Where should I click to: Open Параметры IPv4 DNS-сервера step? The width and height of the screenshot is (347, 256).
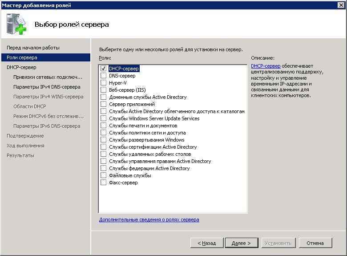[47, 87]
